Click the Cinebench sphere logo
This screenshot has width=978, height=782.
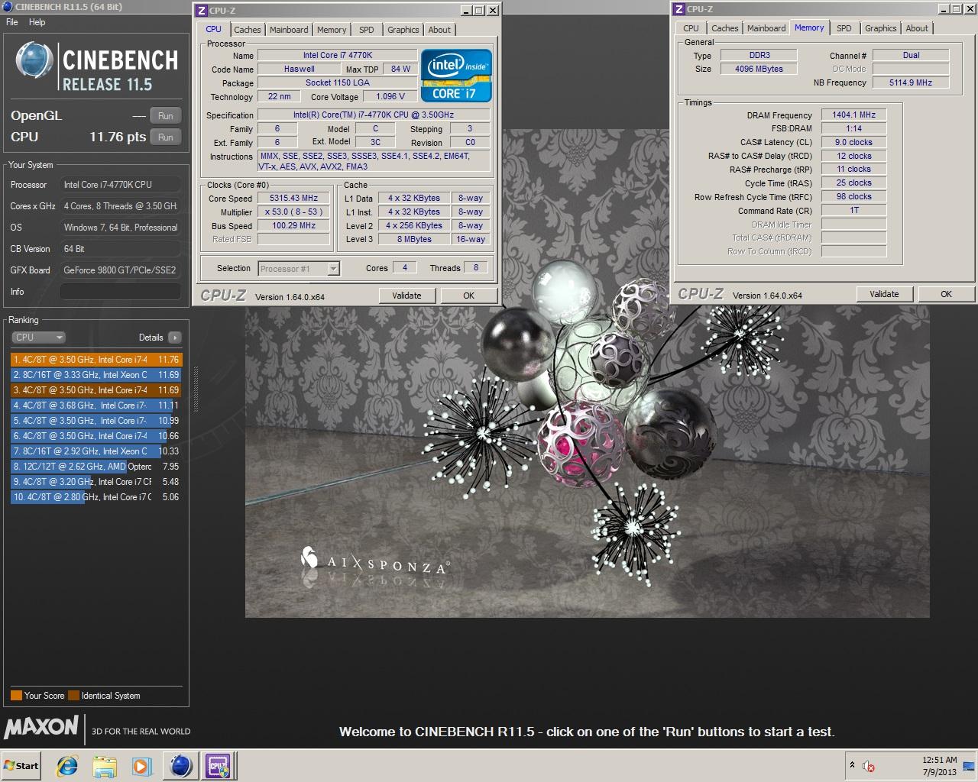pyautogui.click(x=34, y=61)
